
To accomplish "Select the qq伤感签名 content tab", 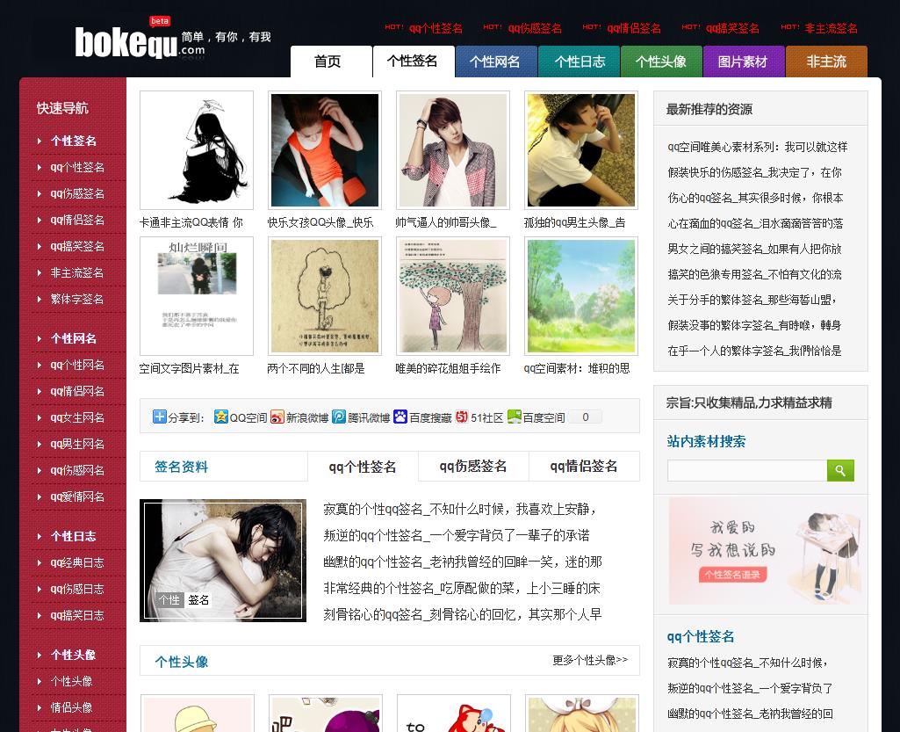I will (x=473, y=467).
